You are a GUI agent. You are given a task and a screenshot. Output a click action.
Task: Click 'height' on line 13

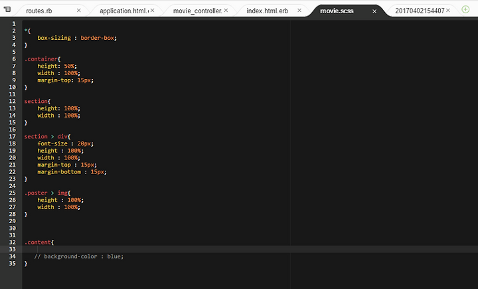[47, 109]
